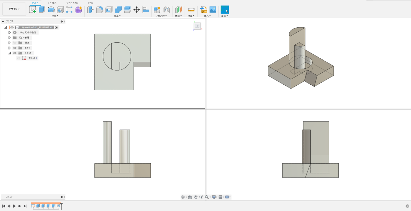The width and height of the screenshot is (411, 211).
Task: Open the settings gear at bottom right
Action: point(407,206)
